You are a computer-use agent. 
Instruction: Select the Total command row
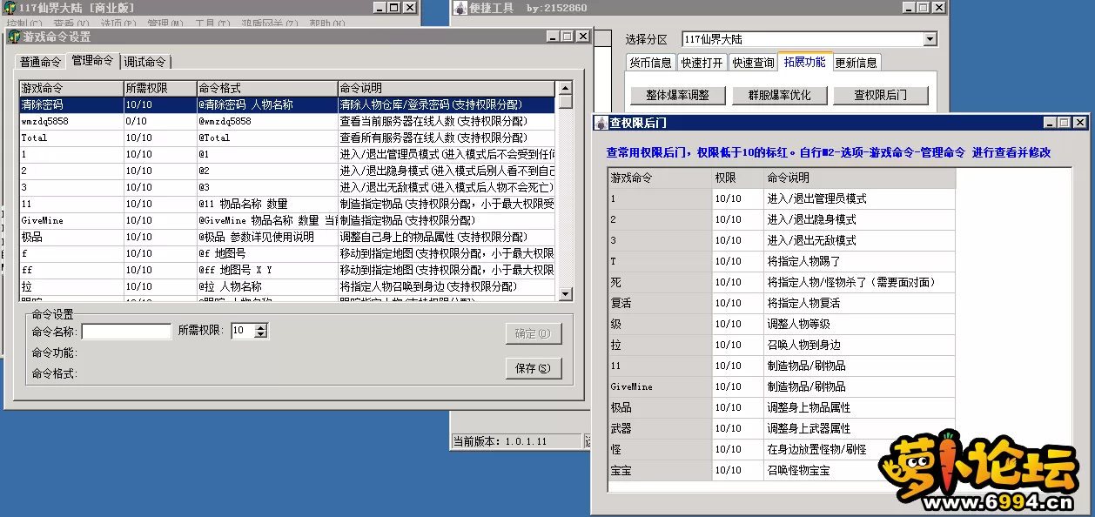[x=286, y=138]
